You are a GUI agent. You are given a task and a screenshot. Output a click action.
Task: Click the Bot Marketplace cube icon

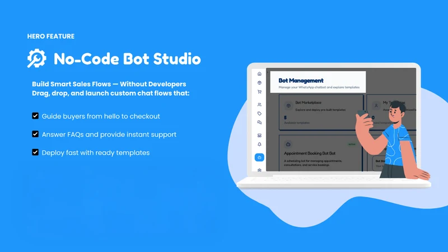[x=288, y=105]
